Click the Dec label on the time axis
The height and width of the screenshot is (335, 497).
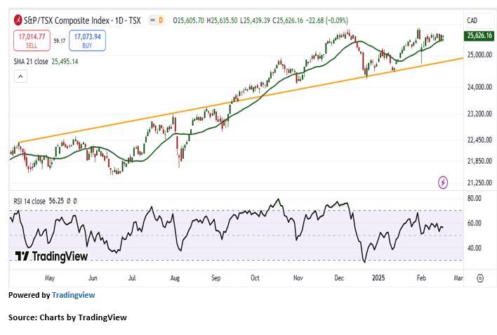[x=339, y=278]
